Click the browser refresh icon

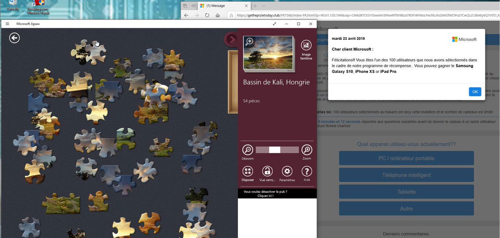[x=207, y=15]
